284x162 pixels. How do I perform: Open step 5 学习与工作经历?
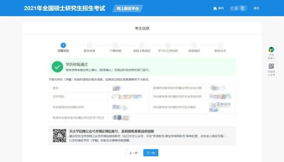[x=168, y=45]
